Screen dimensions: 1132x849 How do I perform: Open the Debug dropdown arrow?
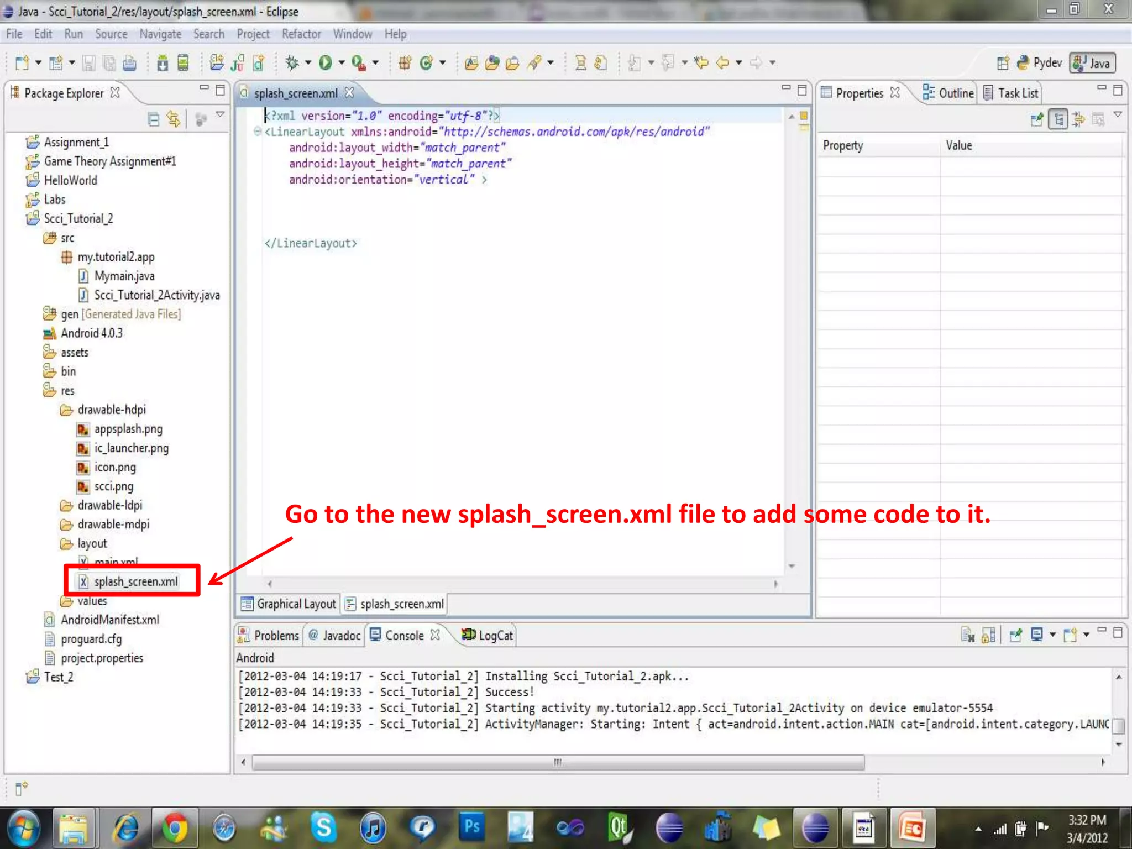click(308, 63)
